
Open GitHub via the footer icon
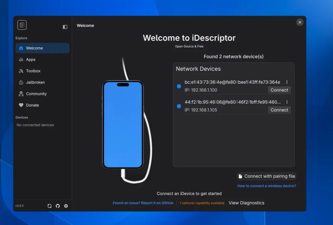58,206
